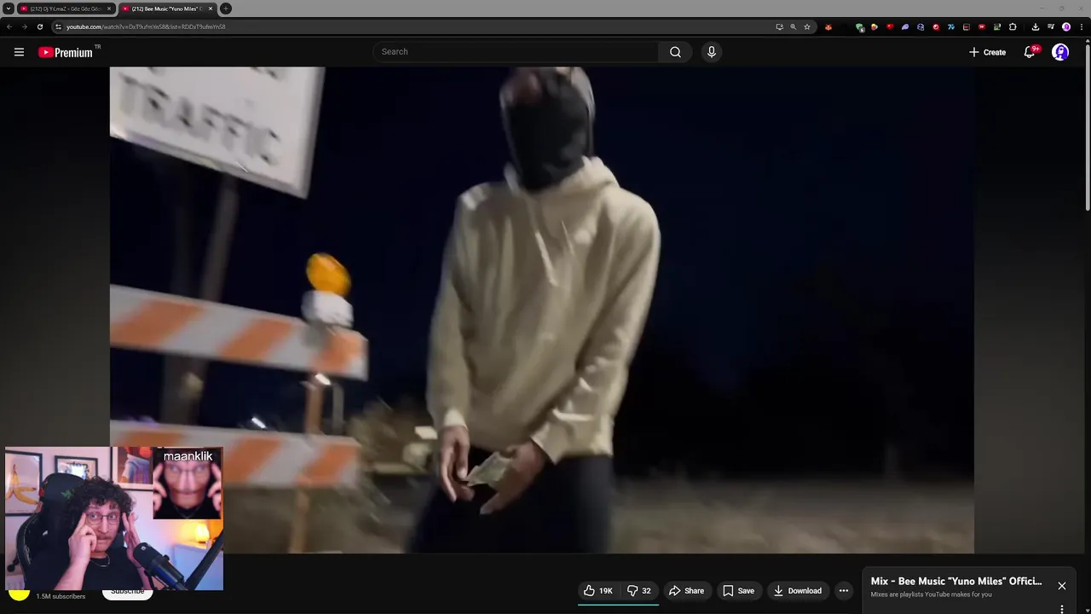Open the media control playlist icon
Image resolution: width=1091 pixels, height=614 pixels.
(x=1051, y=26)
